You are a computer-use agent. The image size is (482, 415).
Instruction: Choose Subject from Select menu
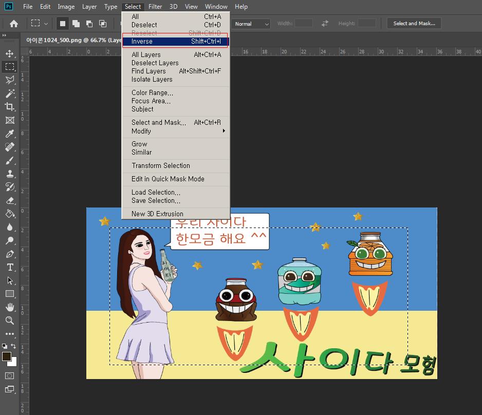coord(176,109)
